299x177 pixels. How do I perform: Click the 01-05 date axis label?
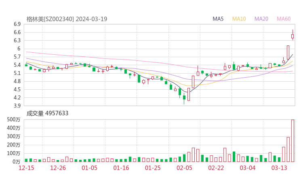pyautogui.click(x=89, y=168)
